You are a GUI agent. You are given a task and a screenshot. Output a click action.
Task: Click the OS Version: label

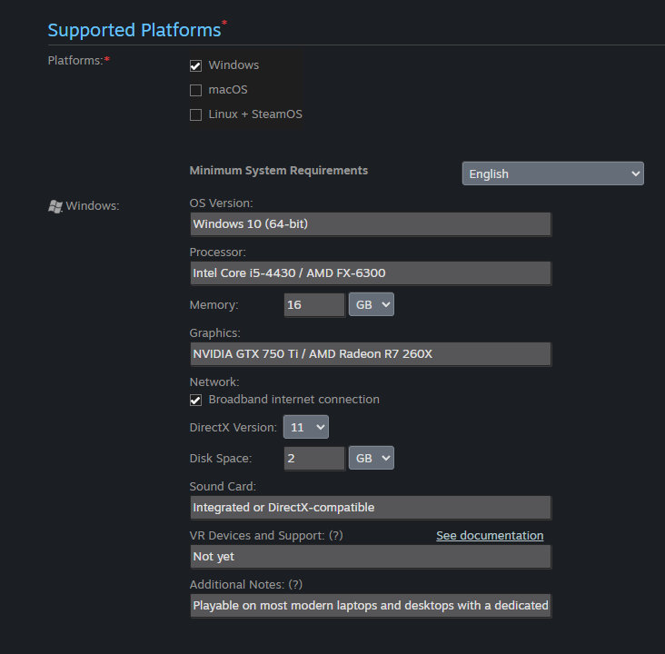pyautogui.click(x=221, y=203)
